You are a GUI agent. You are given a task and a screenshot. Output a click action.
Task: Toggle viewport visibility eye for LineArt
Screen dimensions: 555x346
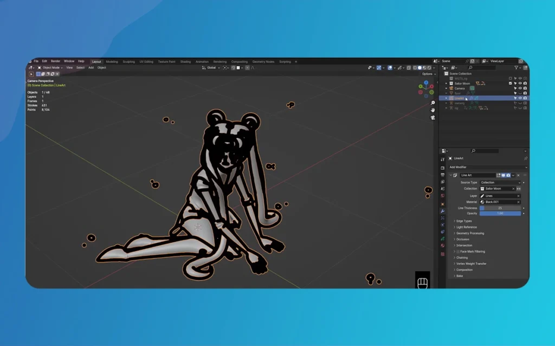pyautogui.click(x=520, y=98)
